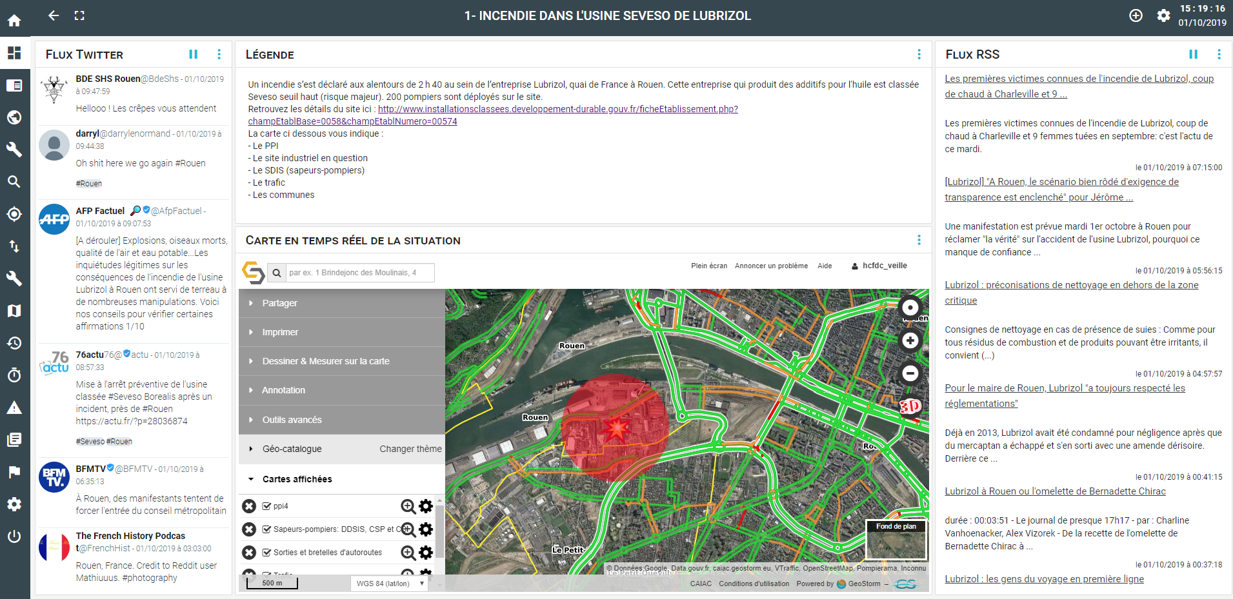This screenshot has width=1233, height=599.
Task: Uncheck the ppi4 layer checkbox
Action: point(266,506)
